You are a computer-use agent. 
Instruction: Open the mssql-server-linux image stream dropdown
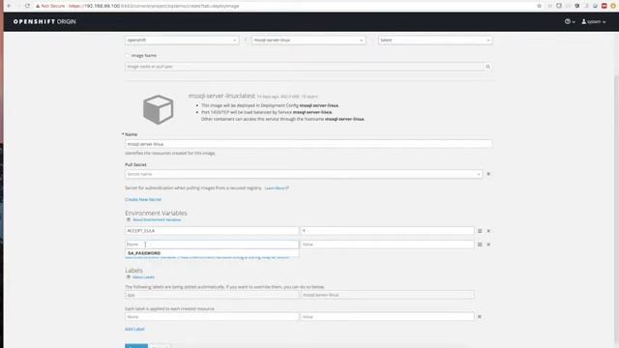pyautogui.click(x=309, y=41)
